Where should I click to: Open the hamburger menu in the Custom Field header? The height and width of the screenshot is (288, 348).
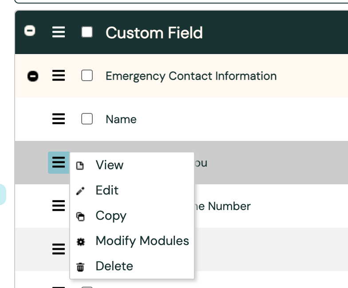pos(59,32)
